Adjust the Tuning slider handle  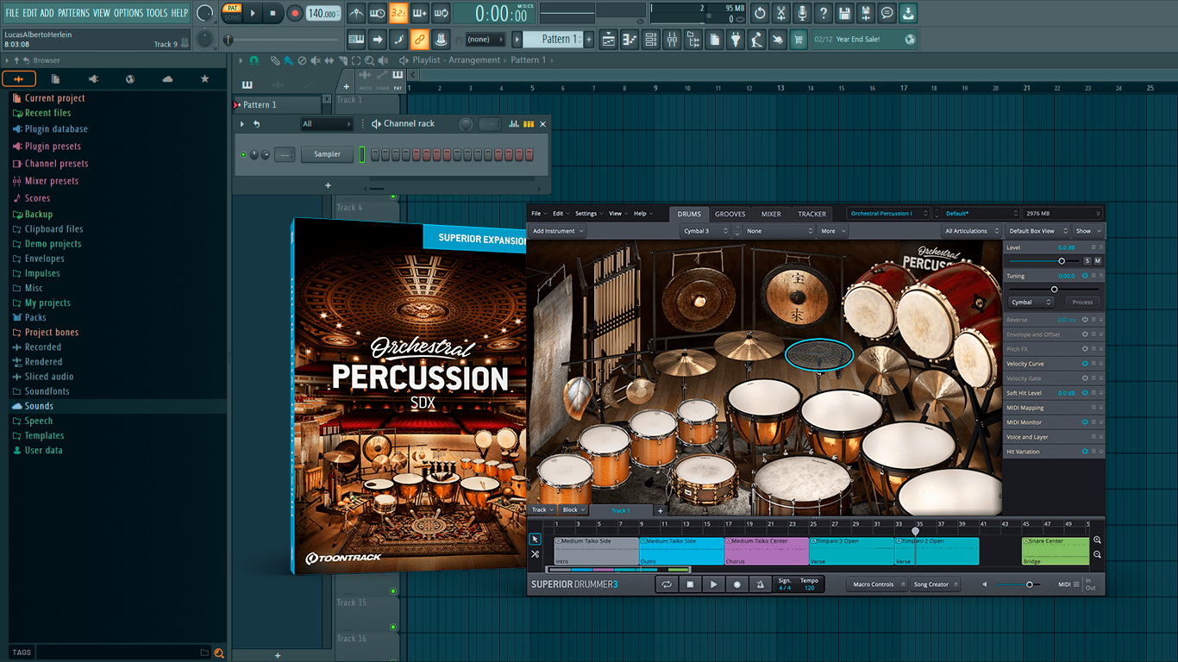point(1054,290)
